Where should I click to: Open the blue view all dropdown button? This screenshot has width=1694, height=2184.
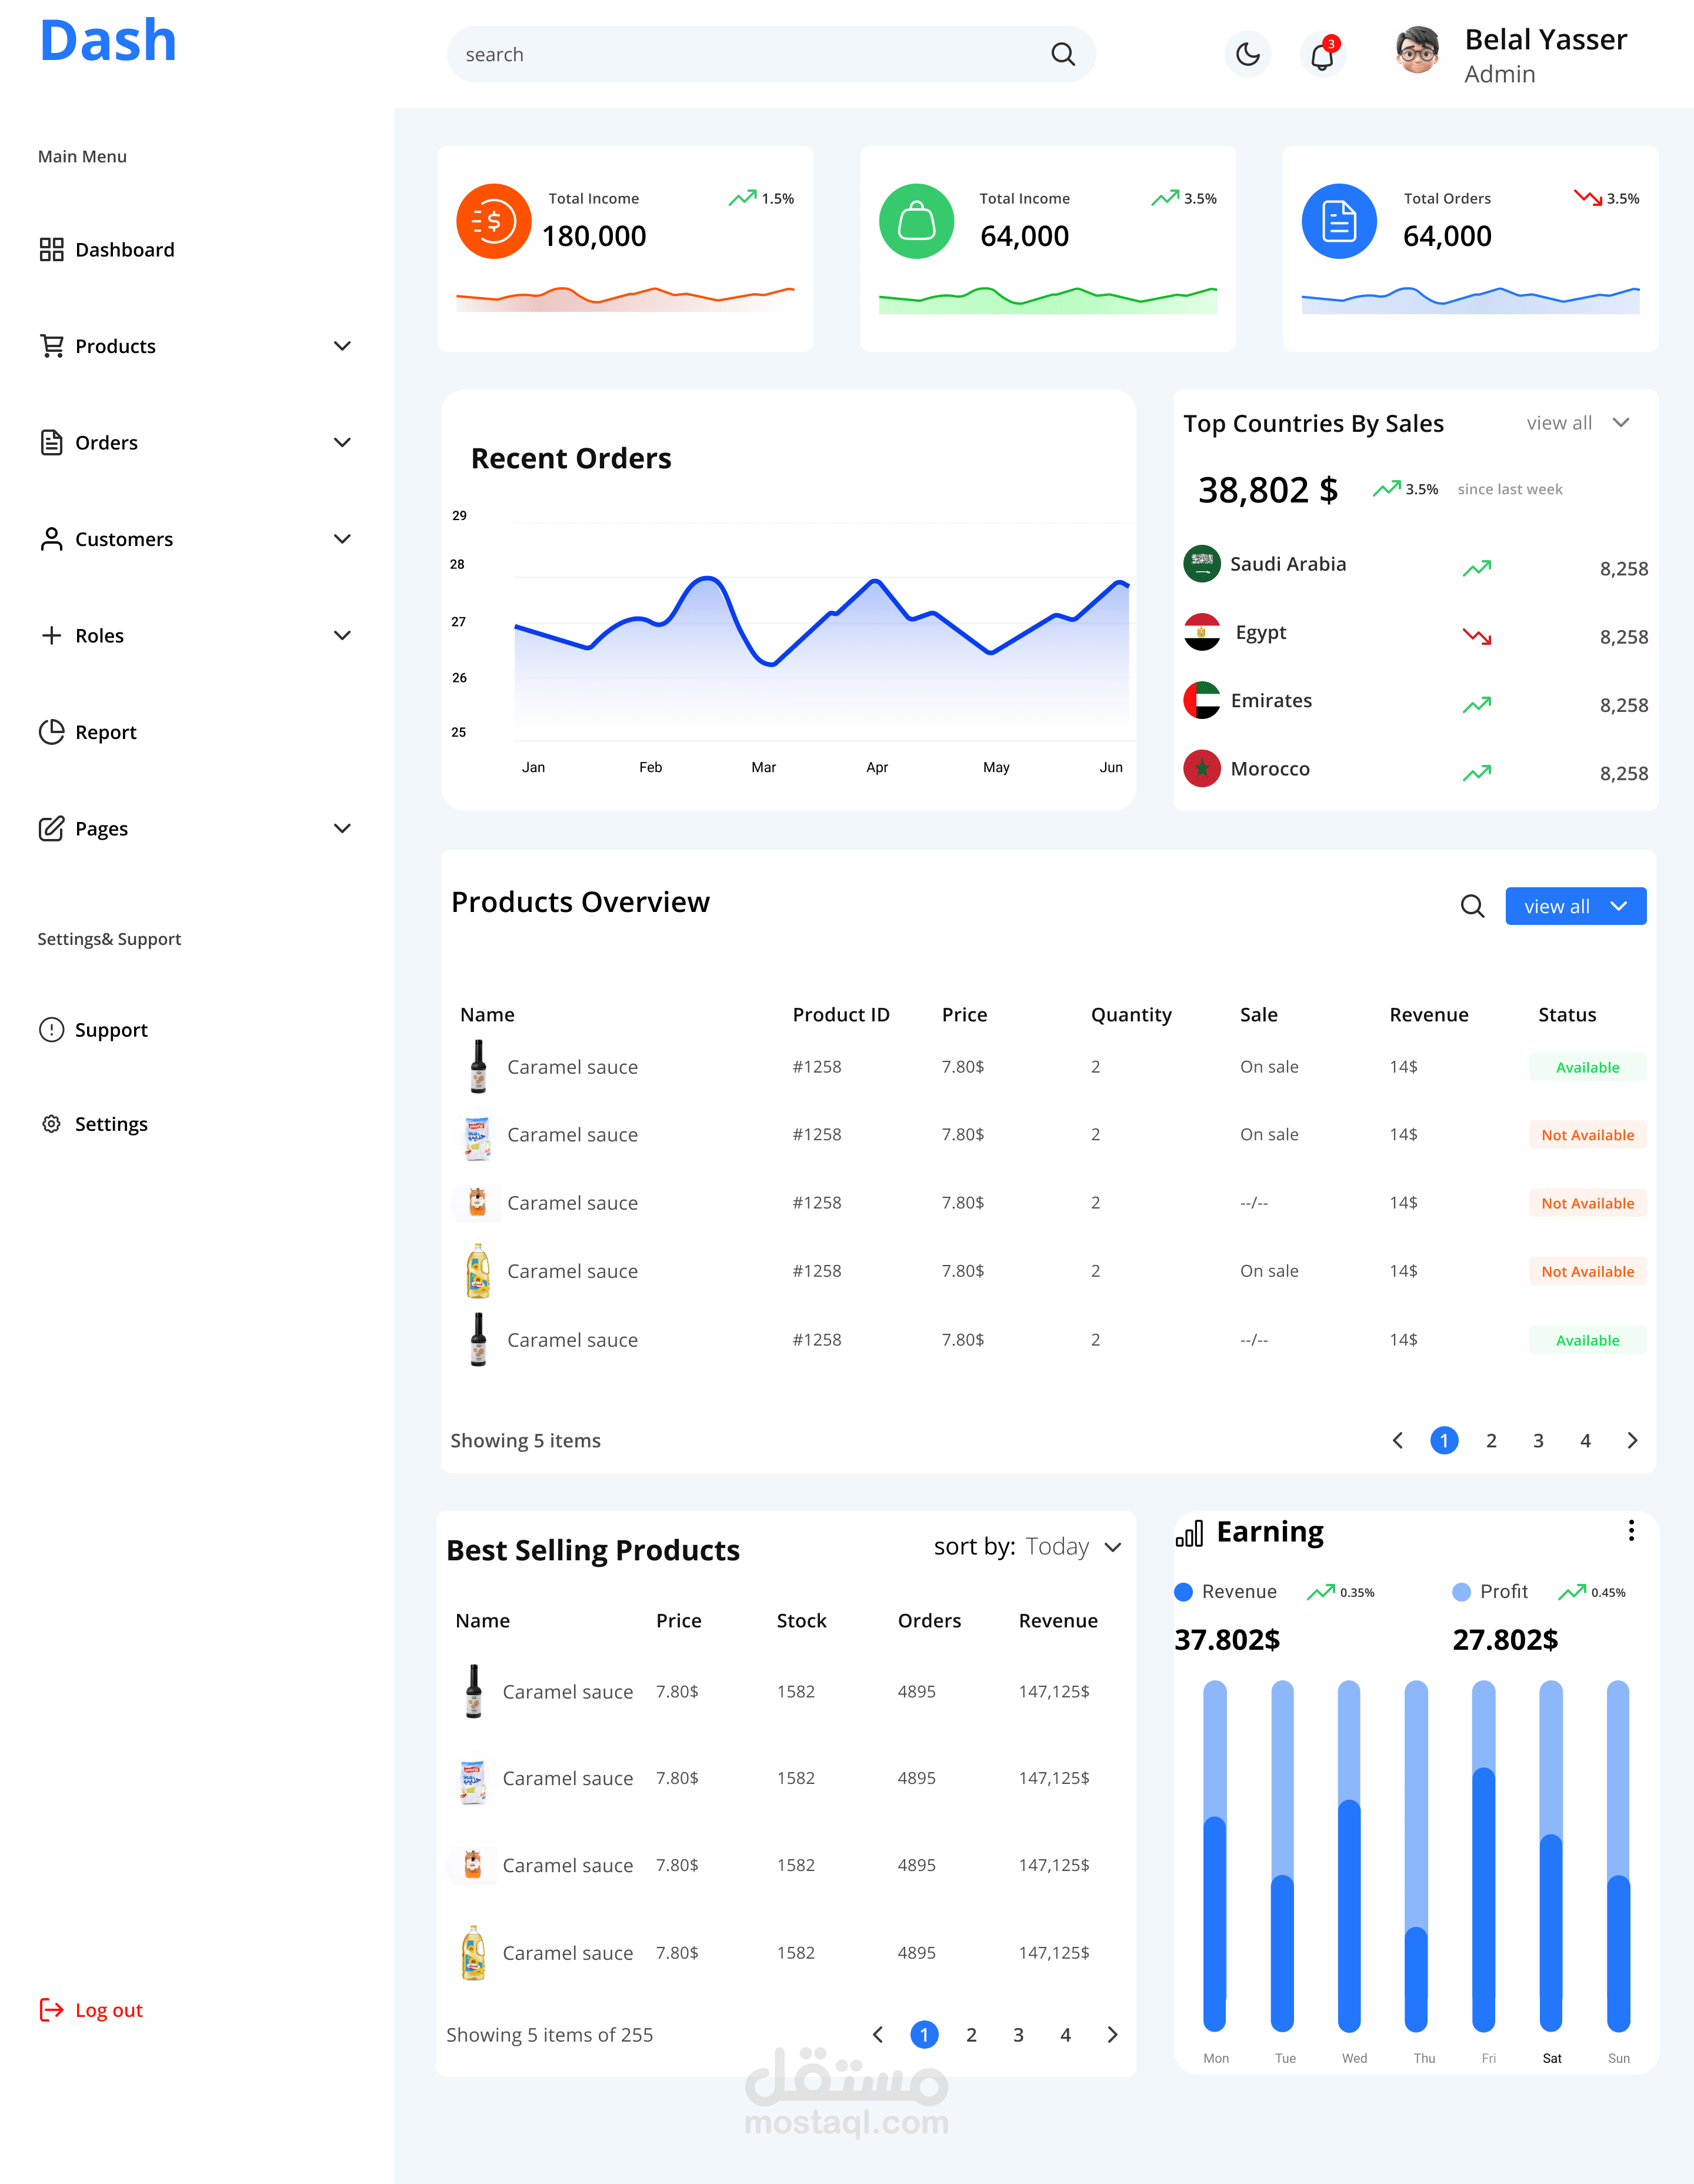[1575, 906]
